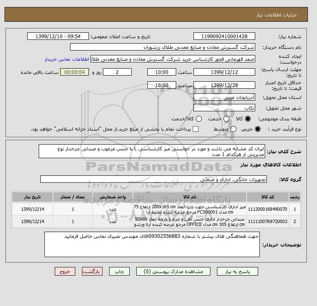The width and height of the screenshot is (317, 306).
Task: Click the buyer organization name field
Action: (x=163, y=47)
